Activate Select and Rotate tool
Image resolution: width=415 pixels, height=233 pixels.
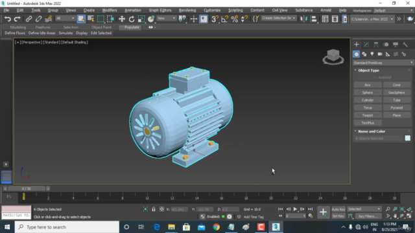pos(132,19)
